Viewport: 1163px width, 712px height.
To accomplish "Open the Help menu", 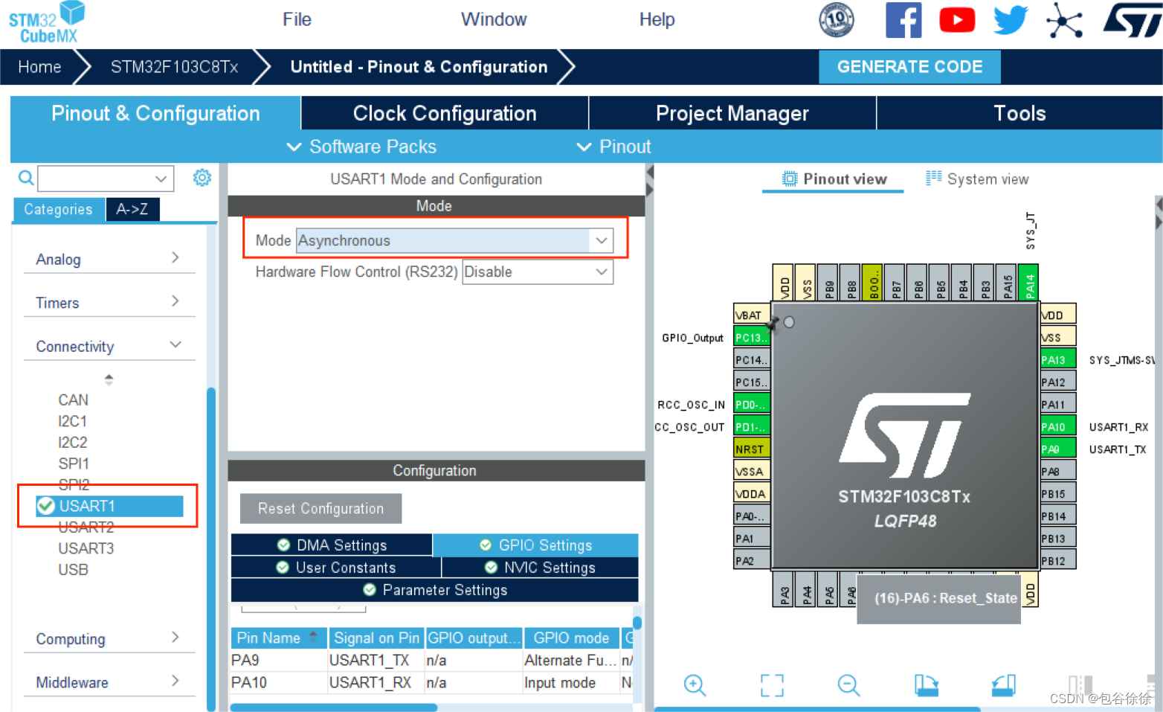I will click(x=657, y=19).
